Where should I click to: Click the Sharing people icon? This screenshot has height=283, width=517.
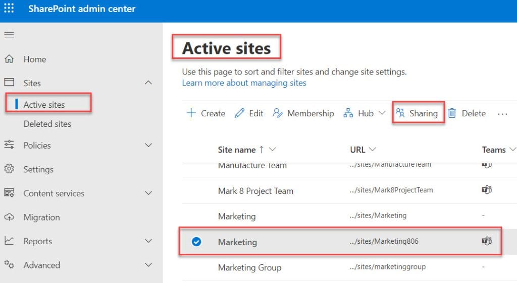coord(400,113)
